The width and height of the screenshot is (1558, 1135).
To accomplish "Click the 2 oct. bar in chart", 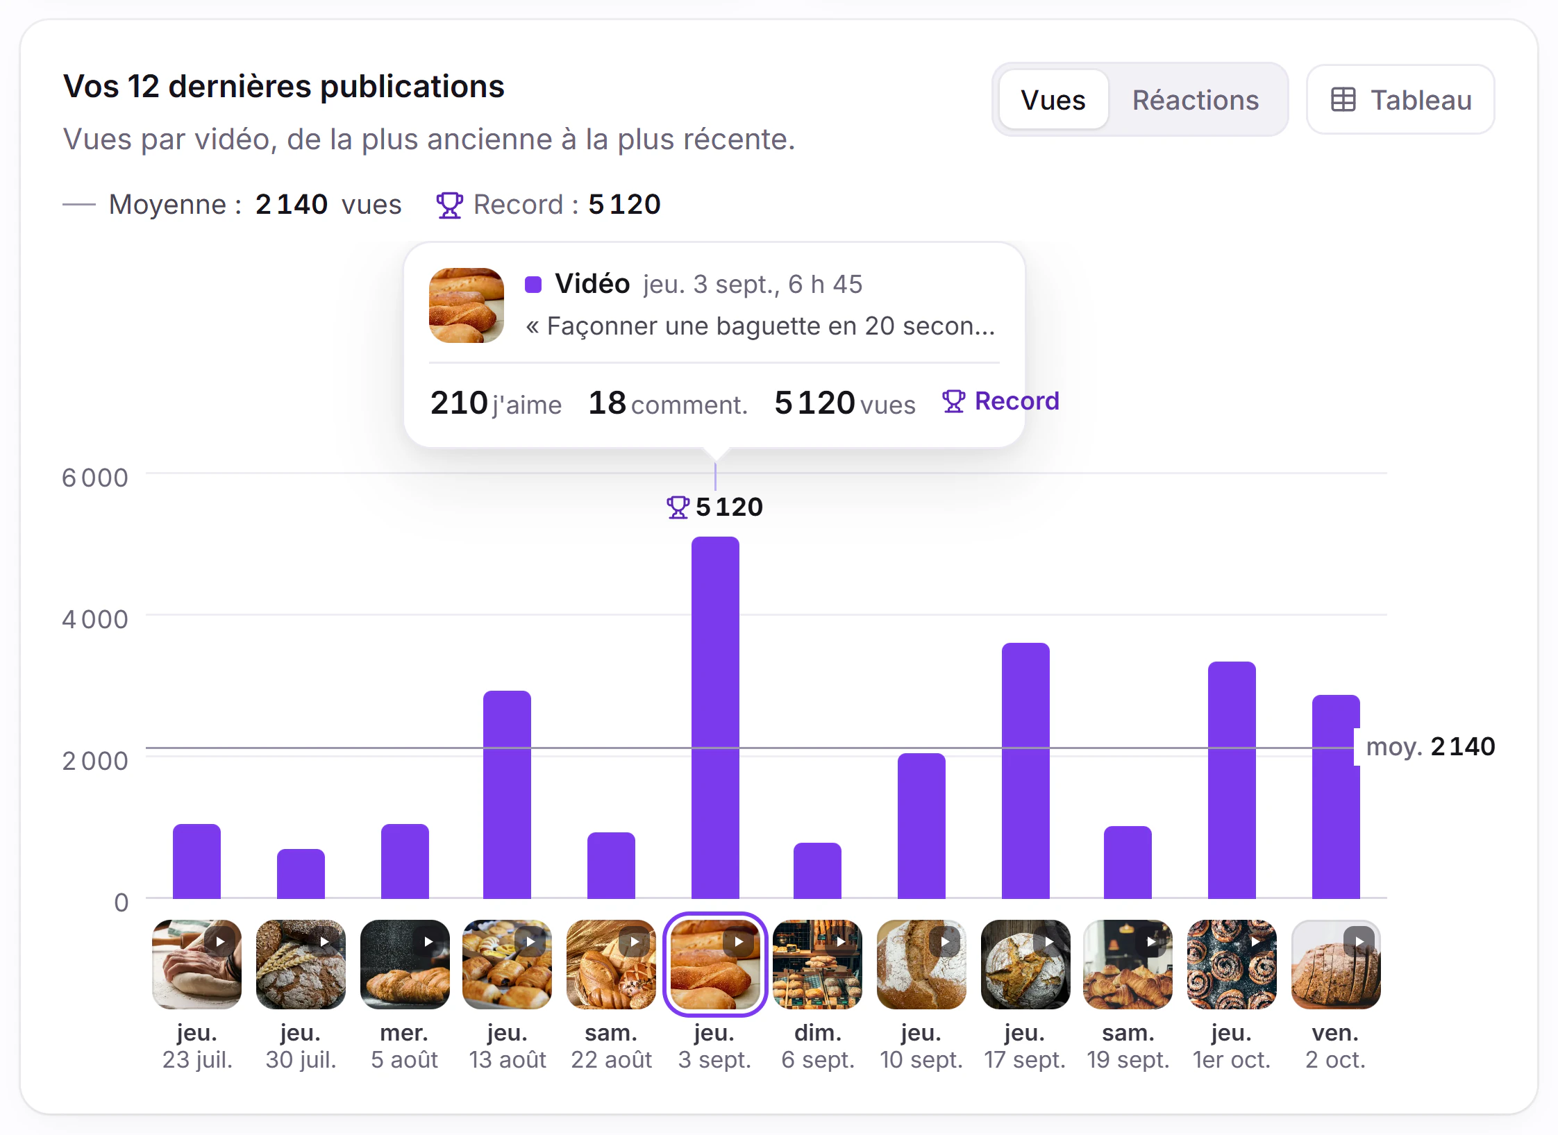I will click(1336, 797).
